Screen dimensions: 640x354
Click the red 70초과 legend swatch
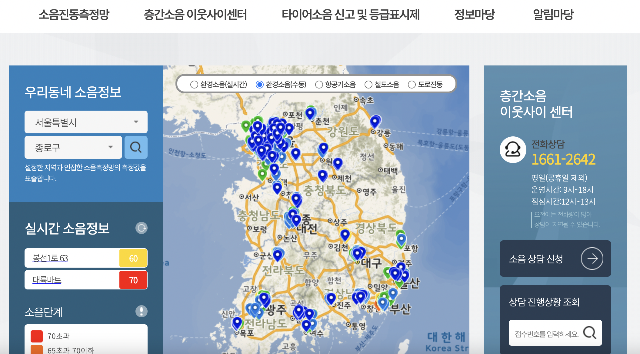[37, 336]
